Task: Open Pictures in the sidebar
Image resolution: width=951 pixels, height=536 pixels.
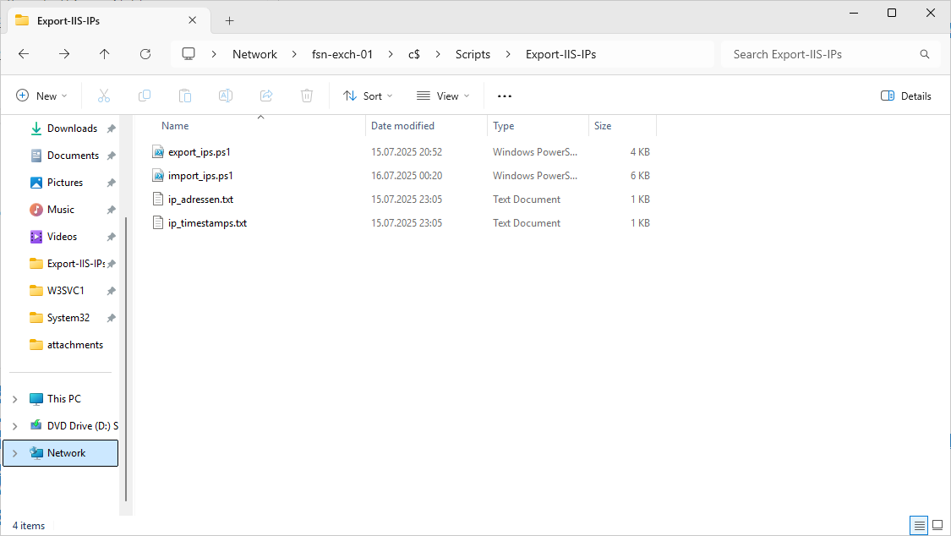Action: (x=65, y=183)
